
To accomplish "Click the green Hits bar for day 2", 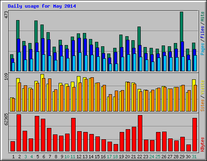I will pyautogui.click(x=18, y=29).
